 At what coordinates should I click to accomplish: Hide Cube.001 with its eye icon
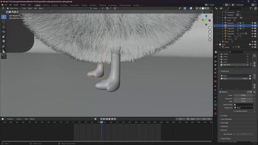[x=252, y=23]
